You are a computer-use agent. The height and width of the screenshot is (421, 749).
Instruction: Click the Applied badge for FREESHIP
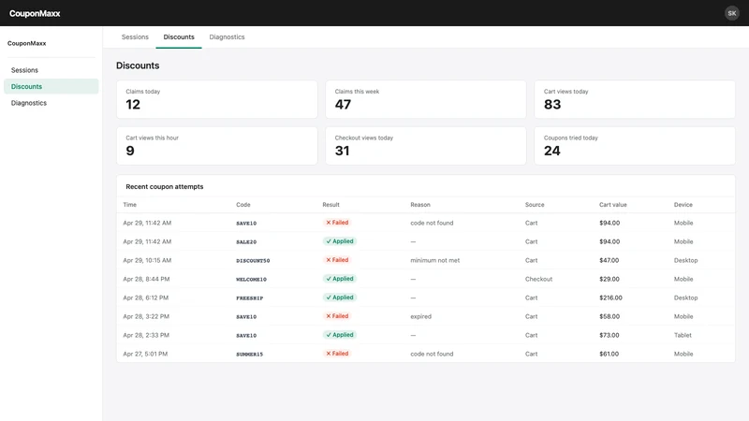[340, 297]
